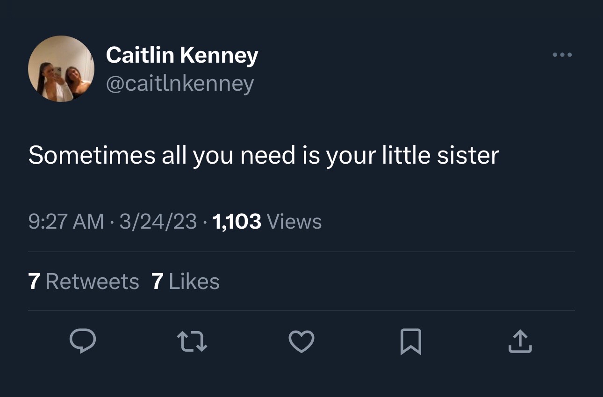Click the number 7 beside Likes
The image size is (603, 397).
pos(158,282)
